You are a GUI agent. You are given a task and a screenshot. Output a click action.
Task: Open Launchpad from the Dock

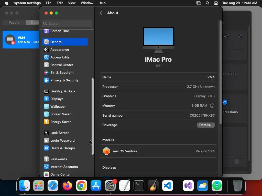(x=39, y=186)
